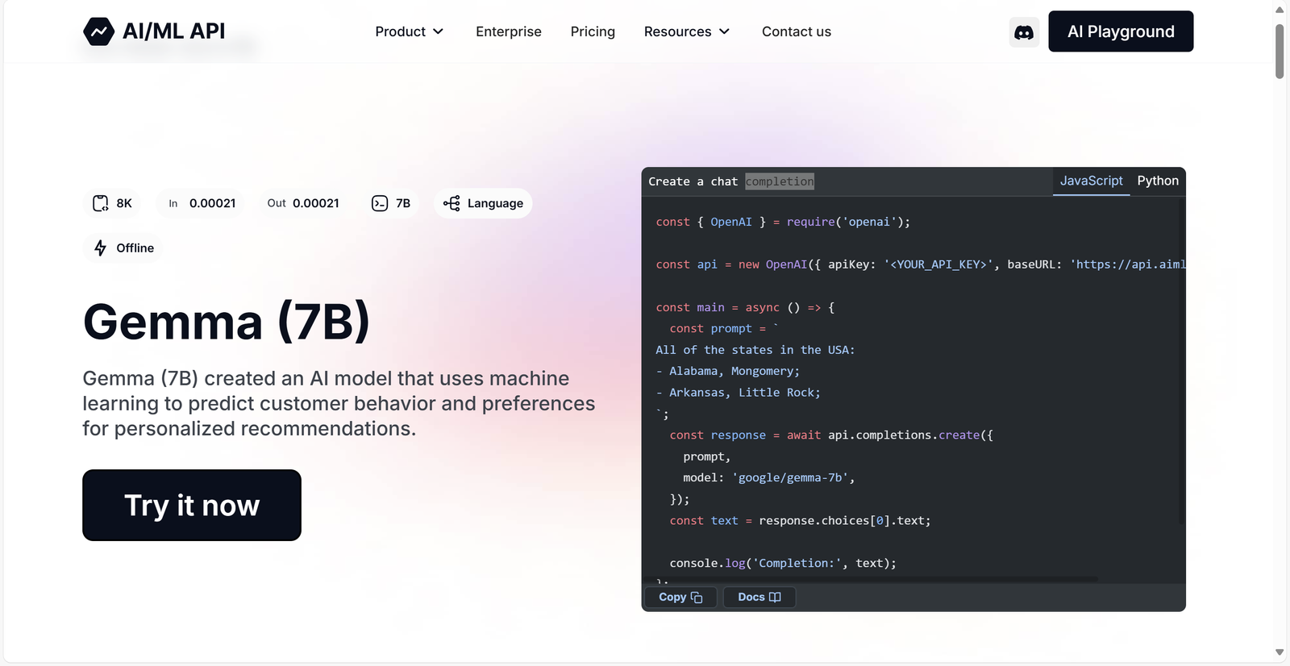Open the Discord icon link
The width and height of the screenshot is (1290, 666).
coord(1024,32)
